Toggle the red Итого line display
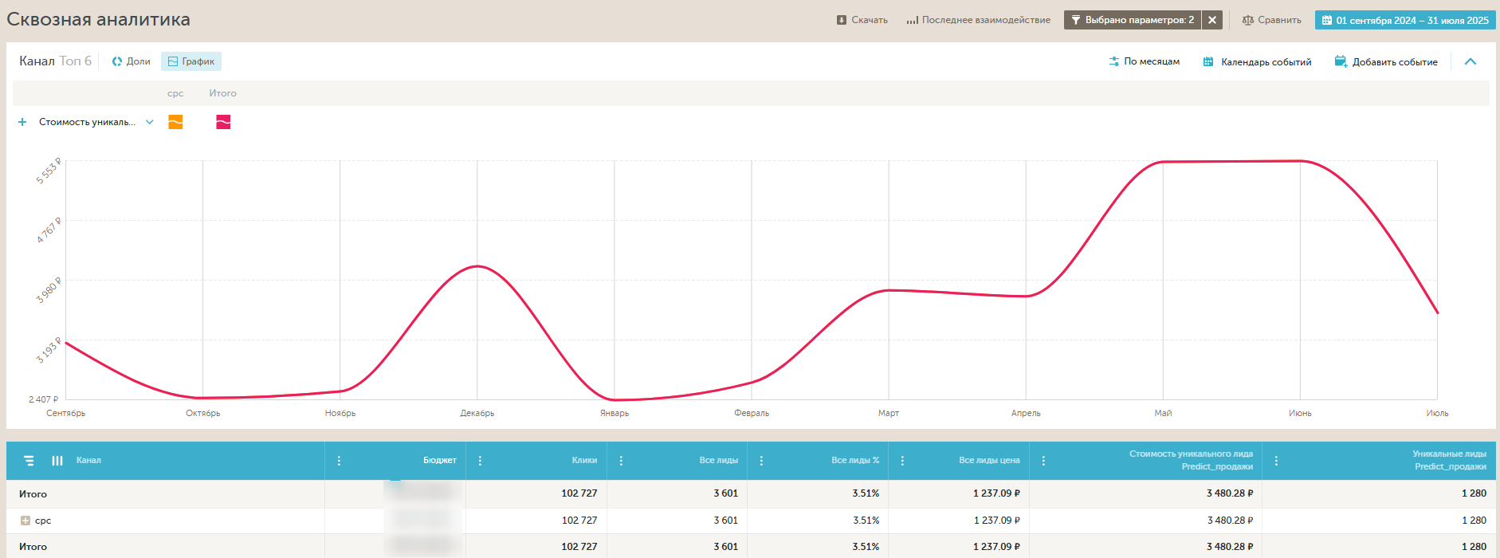 point(223,122)
